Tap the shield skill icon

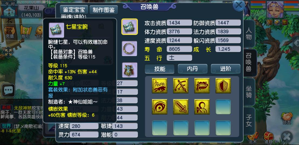pos(223,86)
